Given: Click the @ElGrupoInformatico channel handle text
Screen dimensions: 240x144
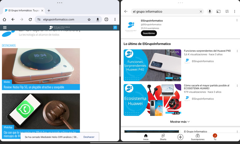Looking at the screenshot, I should coord(151,24).
